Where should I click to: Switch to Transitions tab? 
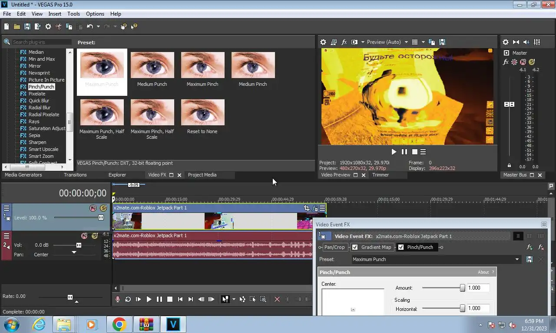pos(75,175)
